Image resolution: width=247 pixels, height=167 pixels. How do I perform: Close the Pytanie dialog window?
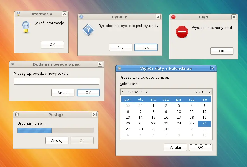[158, 17]
